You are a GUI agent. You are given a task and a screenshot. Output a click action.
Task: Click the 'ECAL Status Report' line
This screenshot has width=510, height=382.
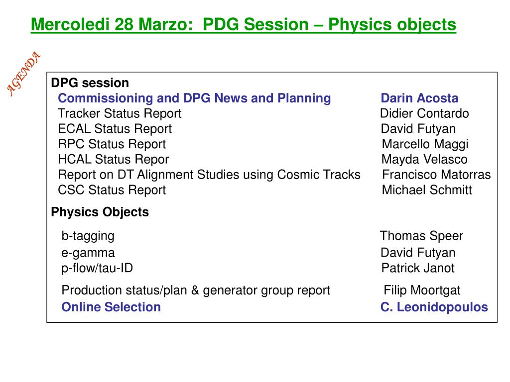point(115,129)
